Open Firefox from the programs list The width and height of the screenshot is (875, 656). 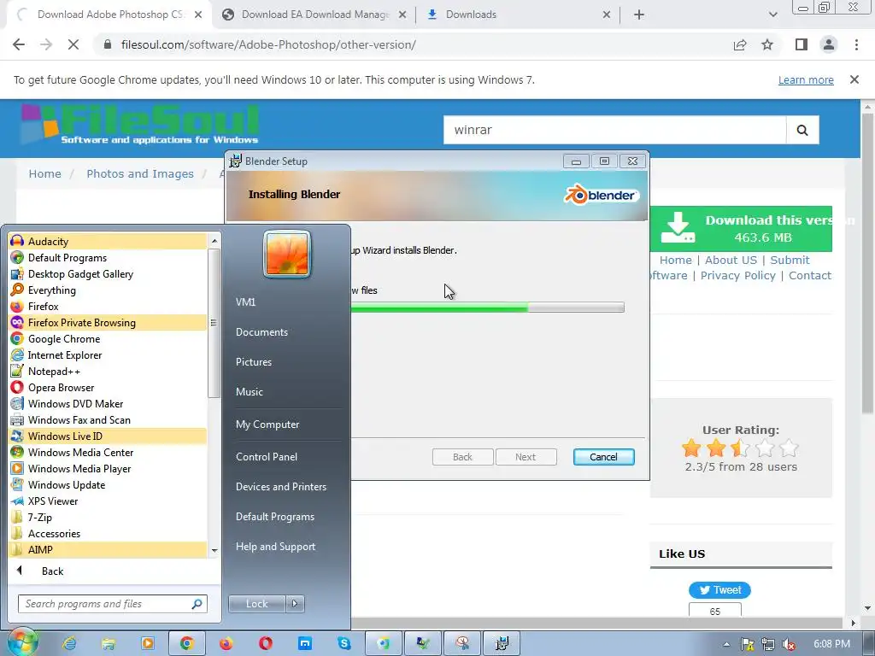[x=108, y=307]
